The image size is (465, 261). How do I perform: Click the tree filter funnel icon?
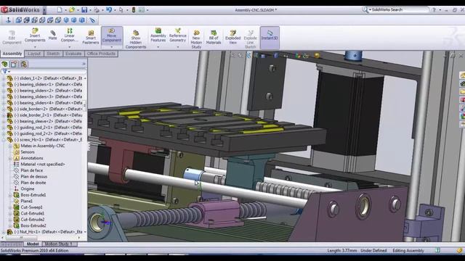pyautogui.click(x=4, y=71)
